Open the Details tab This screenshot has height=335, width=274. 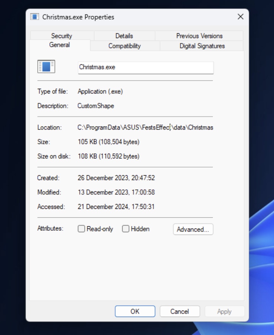pos(124,36)
